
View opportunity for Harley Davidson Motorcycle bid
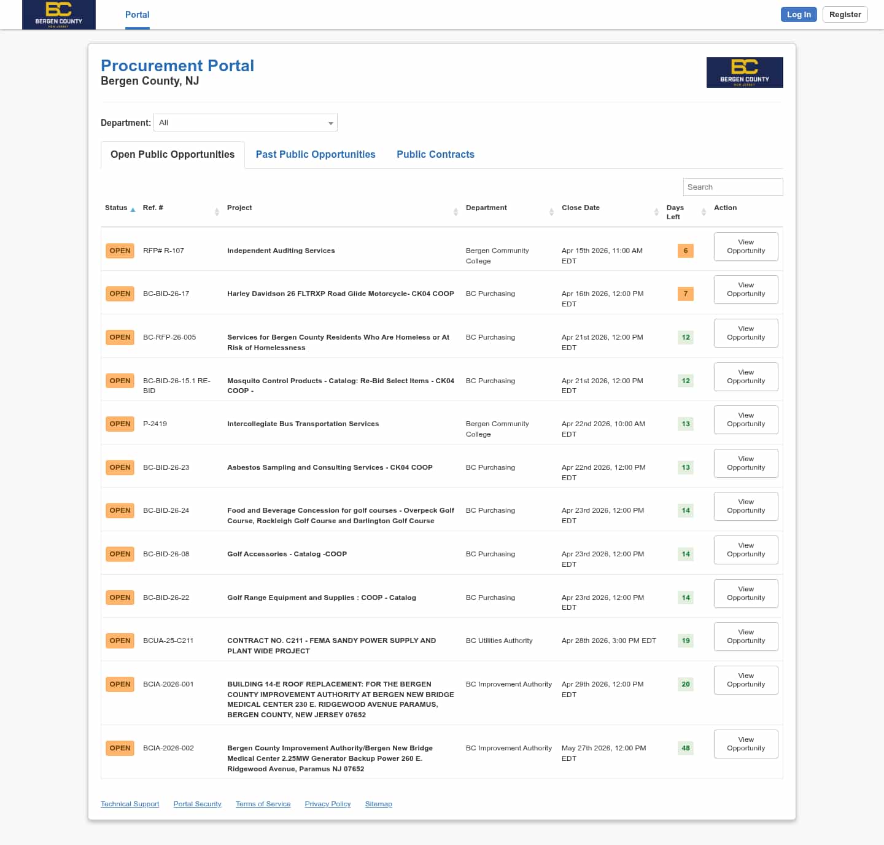746,290
